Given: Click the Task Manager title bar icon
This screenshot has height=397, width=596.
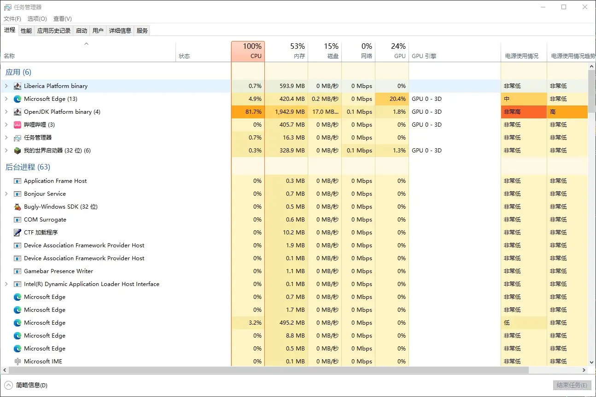Looking at the screenshot, I should click(7, 7).
